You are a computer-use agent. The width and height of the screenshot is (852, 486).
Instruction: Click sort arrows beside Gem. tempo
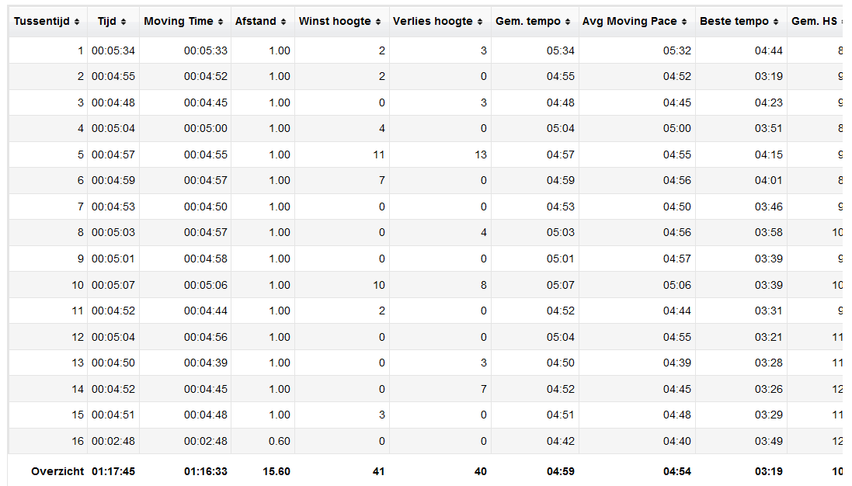[x=567, y=22]
